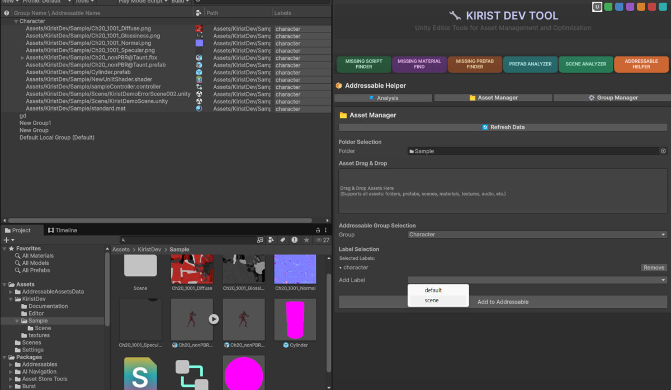This screenshot has height=390, width=671.
Task: Click the scene icon beside KiristDemoScene.unity
Action: tap(199, 101)
